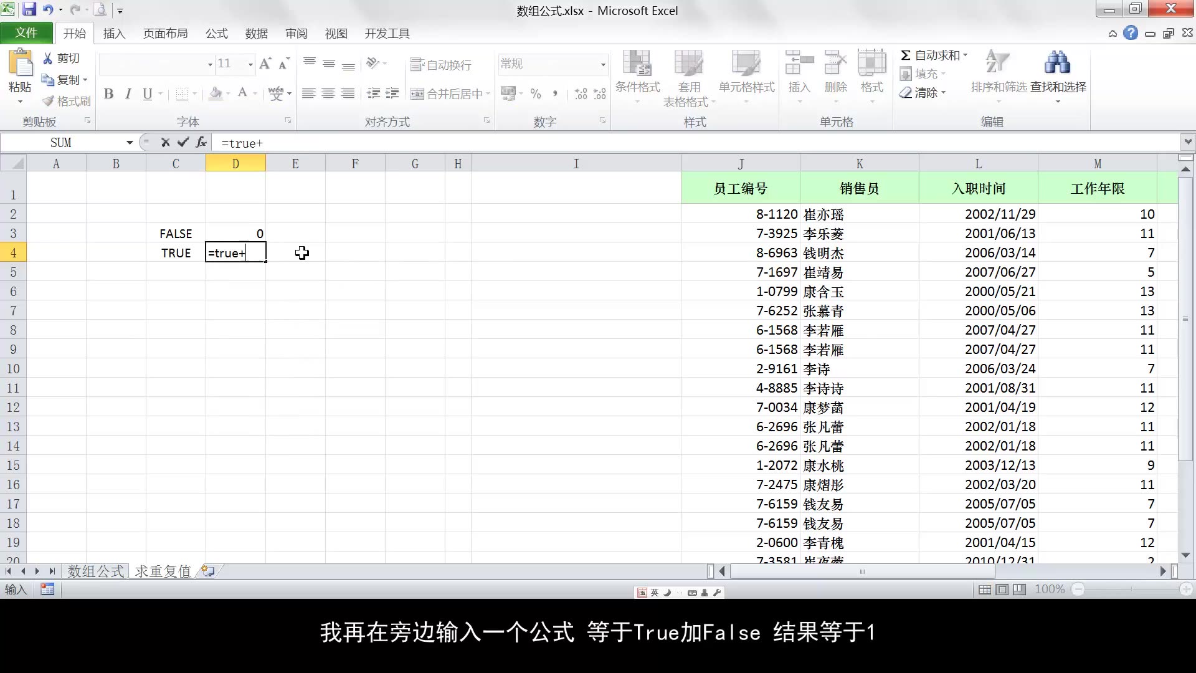Confirm the formula with the checkmark icon
The width and height of the screenshot is (1196, 673).
tap(183, 143)
